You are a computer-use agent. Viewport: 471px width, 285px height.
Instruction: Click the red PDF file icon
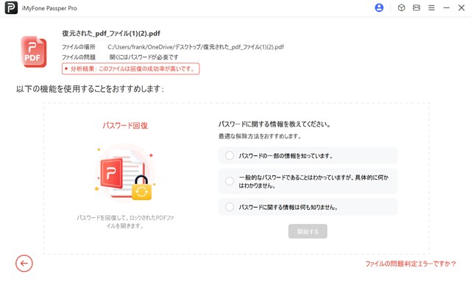(34, 52)
